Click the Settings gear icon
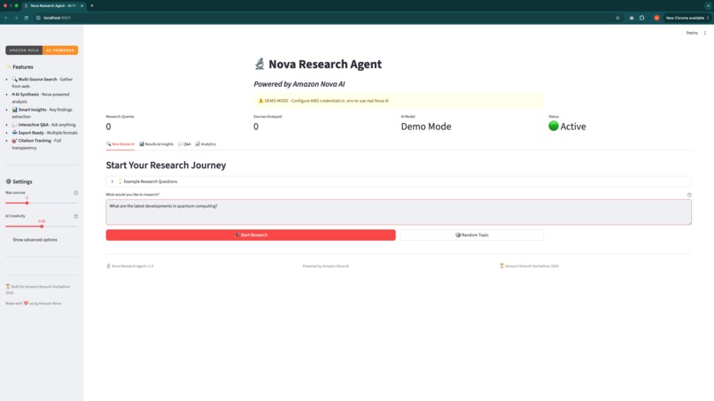 coord(8,181)
